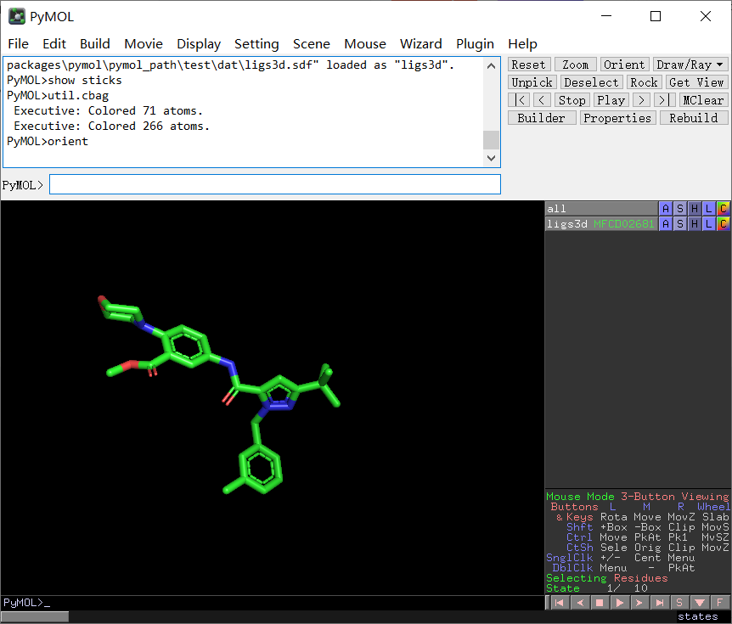Click the Zoom button
Screen dimensions: 732x624
(575, 65)
